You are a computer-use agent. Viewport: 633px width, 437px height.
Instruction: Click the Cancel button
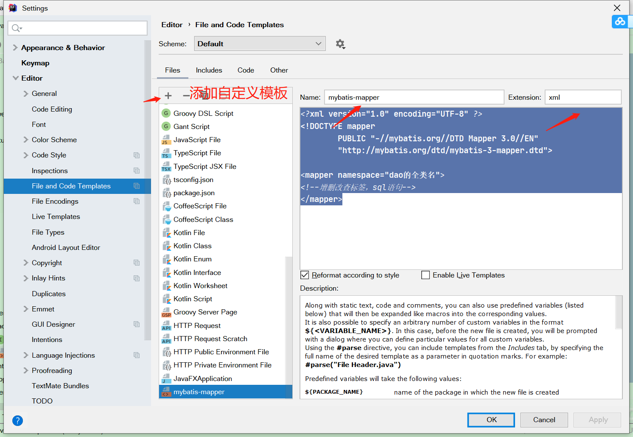[544, 420]
